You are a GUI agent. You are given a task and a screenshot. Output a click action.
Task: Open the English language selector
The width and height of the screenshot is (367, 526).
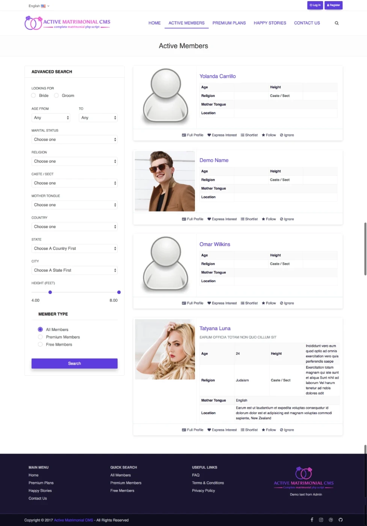(x=39, y=6)
